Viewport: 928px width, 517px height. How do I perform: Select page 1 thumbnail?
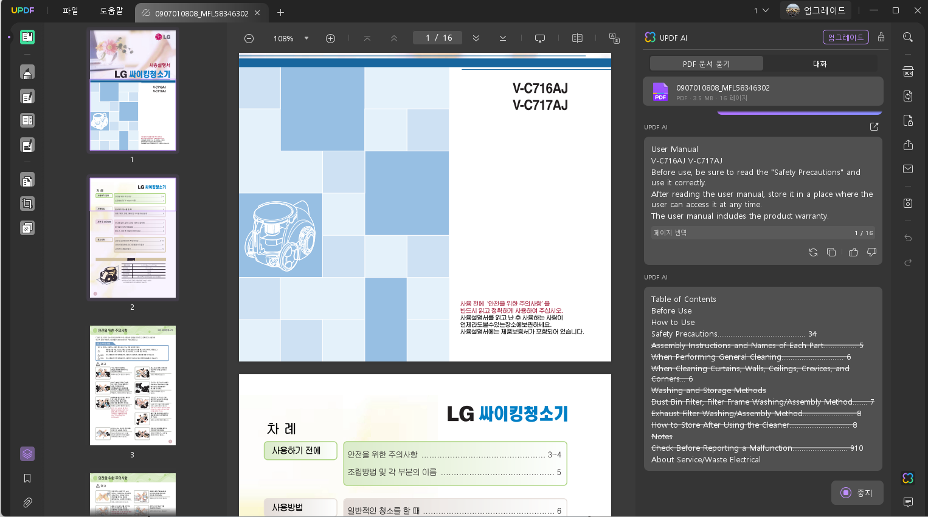pos(133,90)
